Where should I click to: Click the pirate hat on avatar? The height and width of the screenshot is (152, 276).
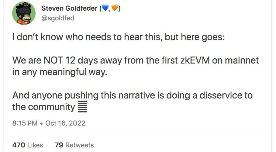pos(26,5)
